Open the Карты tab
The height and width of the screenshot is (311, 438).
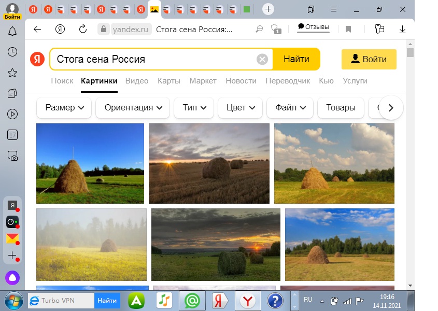coord(169,81)
